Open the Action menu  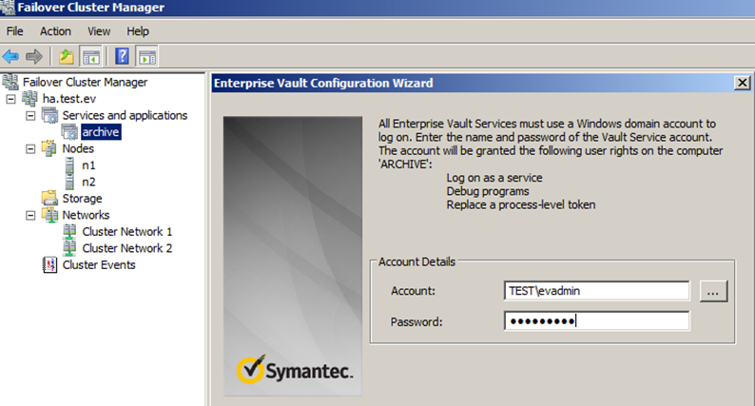click(55, 31)
